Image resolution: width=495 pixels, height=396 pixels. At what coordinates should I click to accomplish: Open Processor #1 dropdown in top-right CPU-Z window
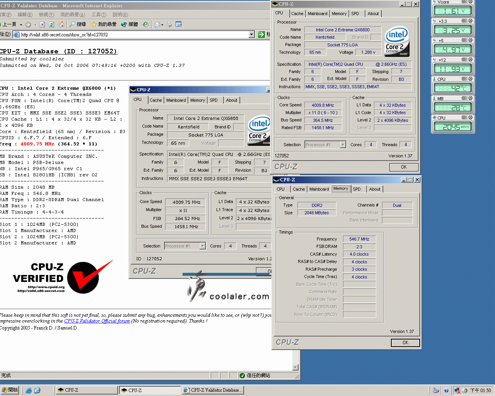343,145
